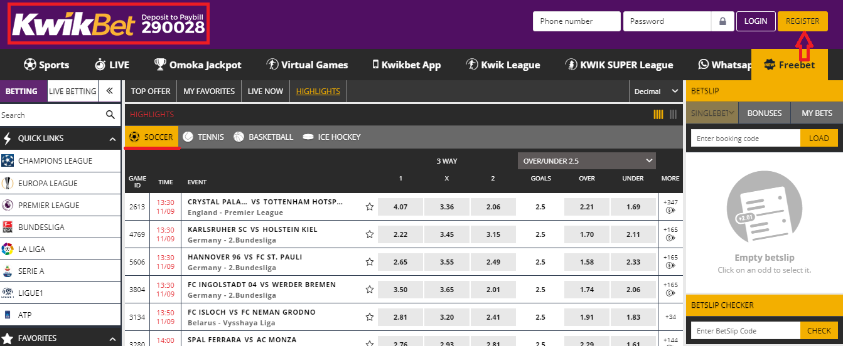Select the Highlights tab

click(318, 91)
